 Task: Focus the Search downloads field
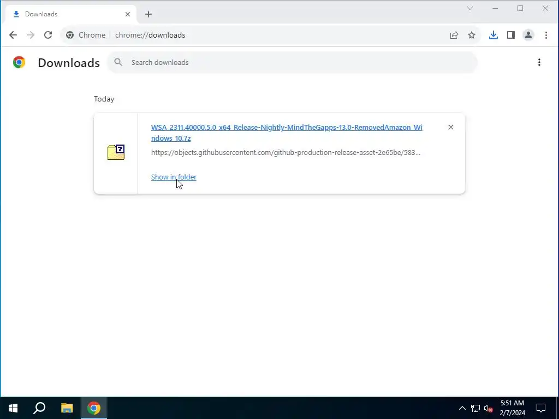(293, 62)
